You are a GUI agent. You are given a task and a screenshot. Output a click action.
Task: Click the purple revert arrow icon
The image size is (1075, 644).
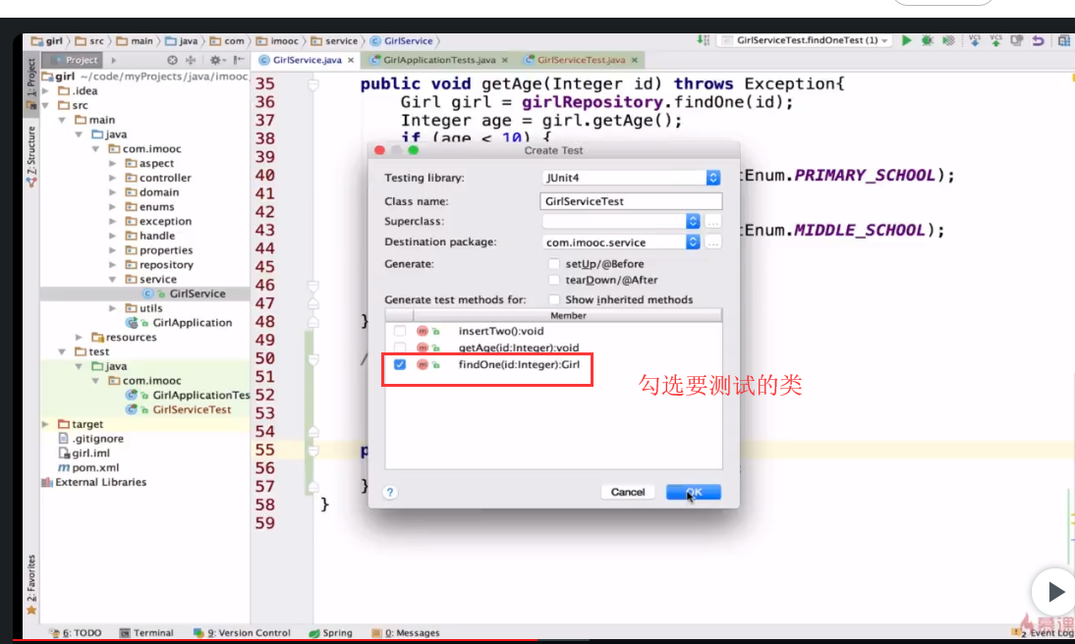click(x=1038, y=40)
